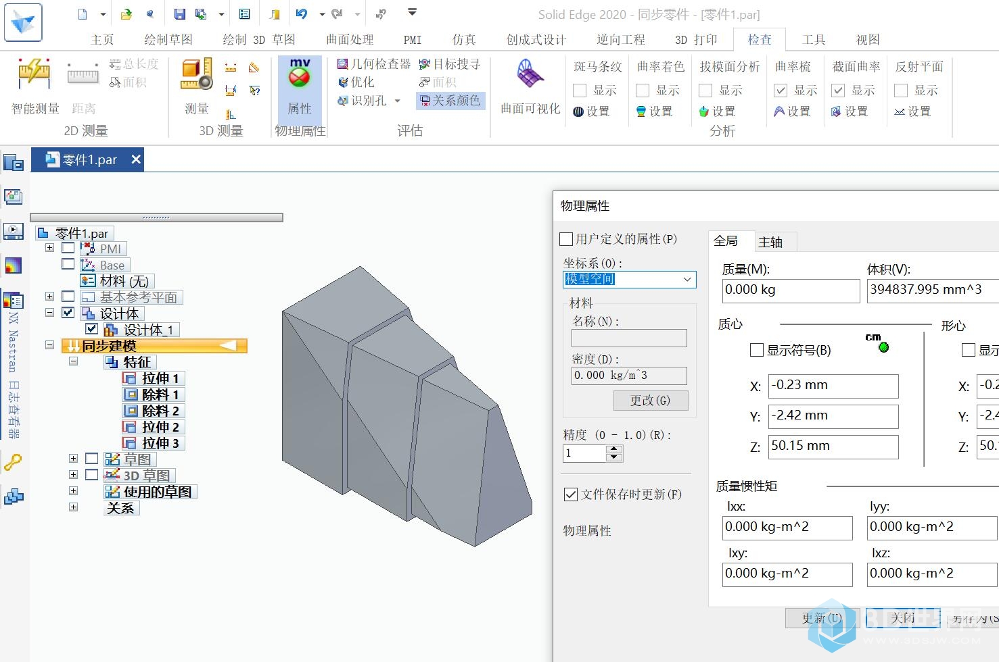Click the mass (质量) value field
The image size is (999, 662).
[791, 290]
